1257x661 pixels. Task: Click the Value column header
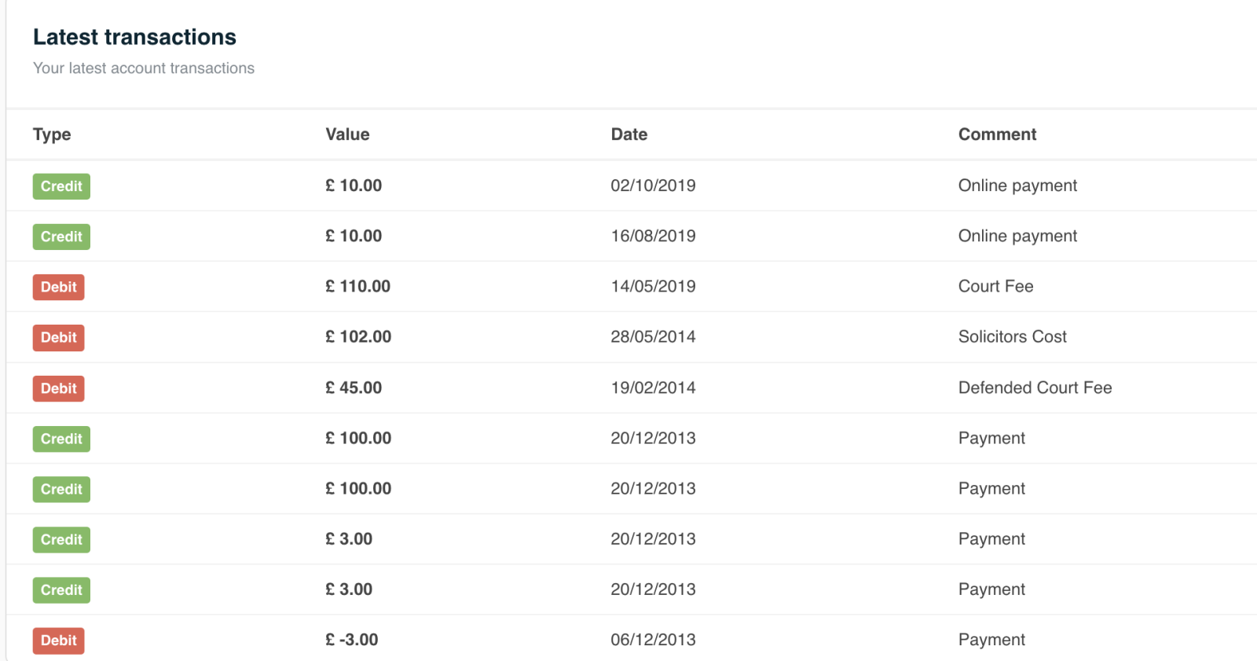(x=347, y=134)
